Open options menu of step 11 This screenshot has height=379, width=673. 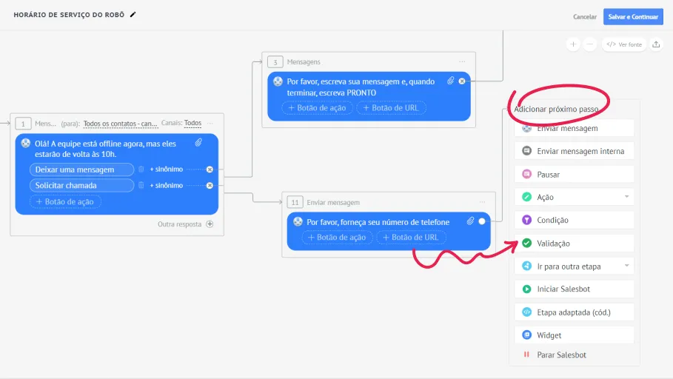click(483, 202)
